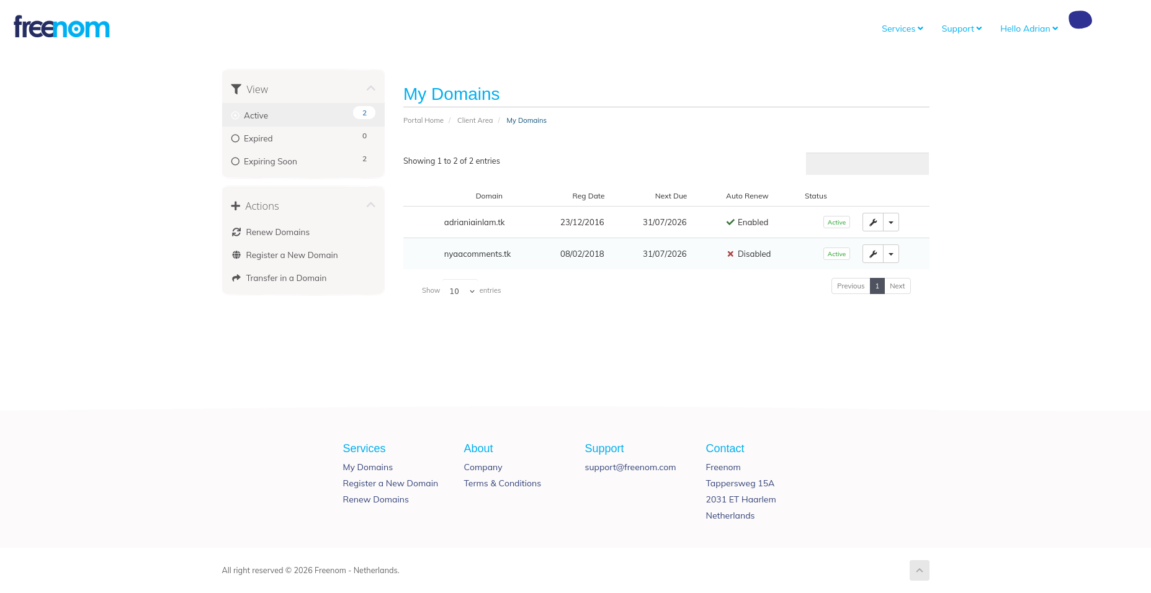1151x593 pixels.
Task: Click the green check icon next to Enabled
Action: pyautogui.click(x=730, y=222)
